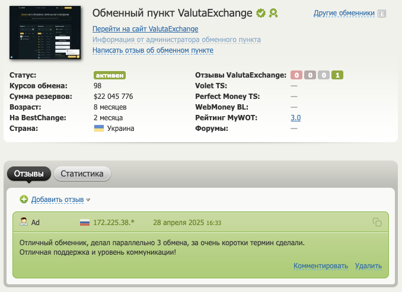Click the Ukraine flag icon by Страна
Screen dimensions: 402x292
tap(99, 129)
